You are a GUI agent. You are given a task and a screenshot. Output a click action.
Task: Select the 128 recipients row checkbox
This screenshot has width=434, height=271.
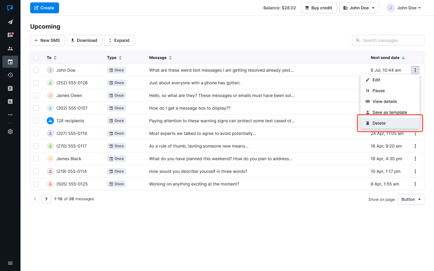tap(36, 121)
